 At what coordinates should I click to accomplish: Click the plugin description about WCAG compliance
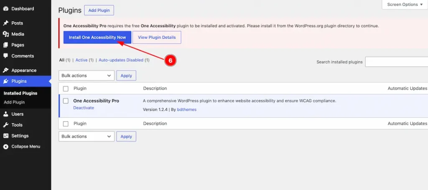239,101
